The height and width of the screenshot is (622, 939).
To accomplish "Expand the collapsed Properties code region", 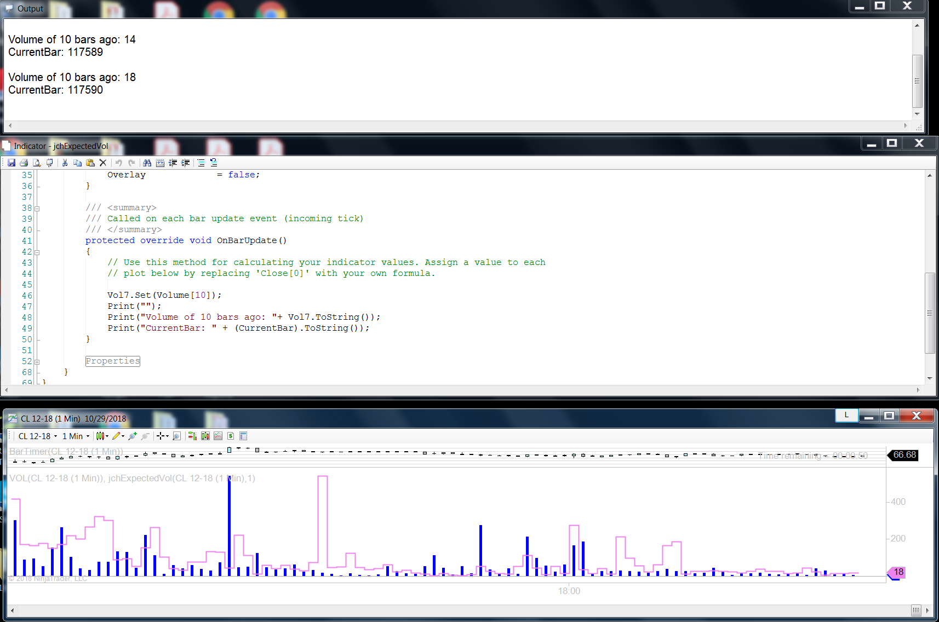I will 113,361.
